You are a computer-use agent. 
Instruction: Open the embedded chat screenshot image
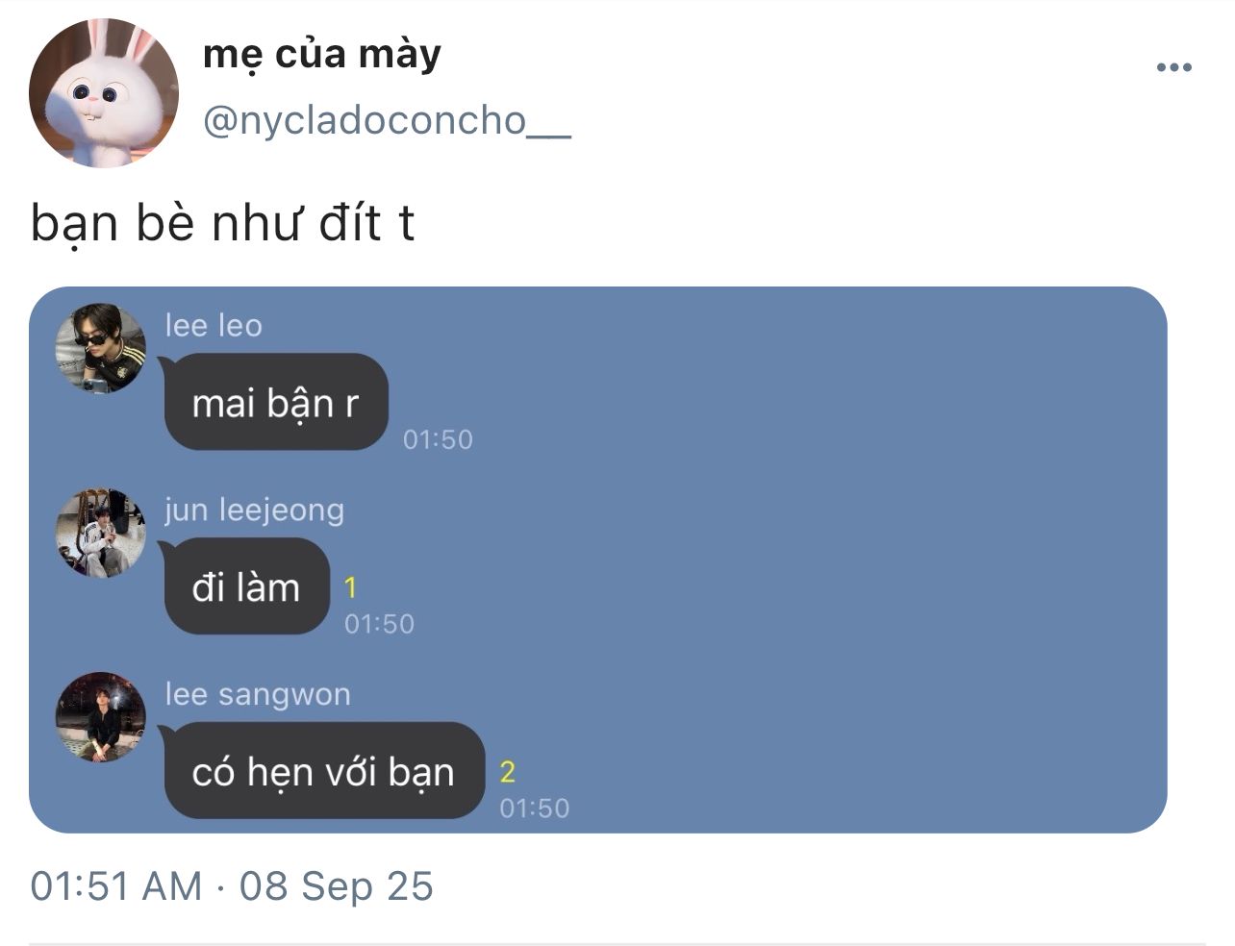(598, 560)
